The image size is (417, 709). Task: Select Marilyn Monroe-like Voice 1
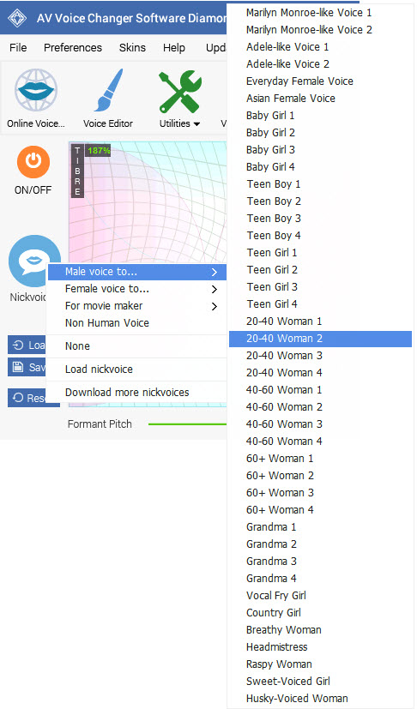coord(320,13)
